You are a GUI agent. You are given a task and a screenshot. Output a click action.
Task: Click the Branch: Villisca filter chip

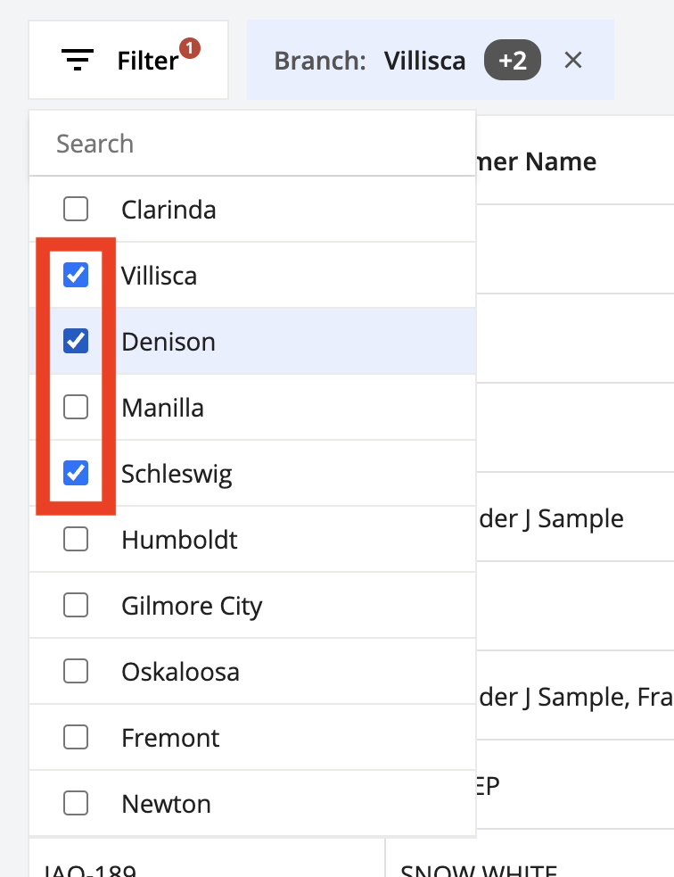370,61
